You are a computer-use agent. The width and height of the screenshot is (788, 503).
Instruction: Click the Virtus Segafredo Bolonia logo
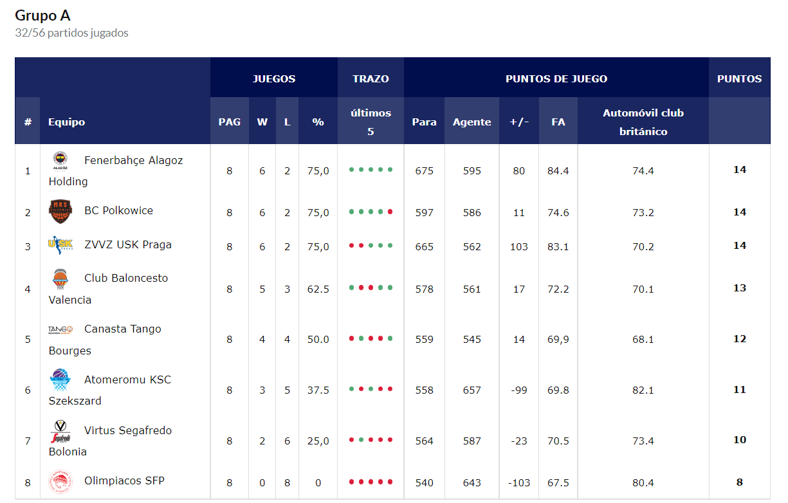click(x=60, y=431)
